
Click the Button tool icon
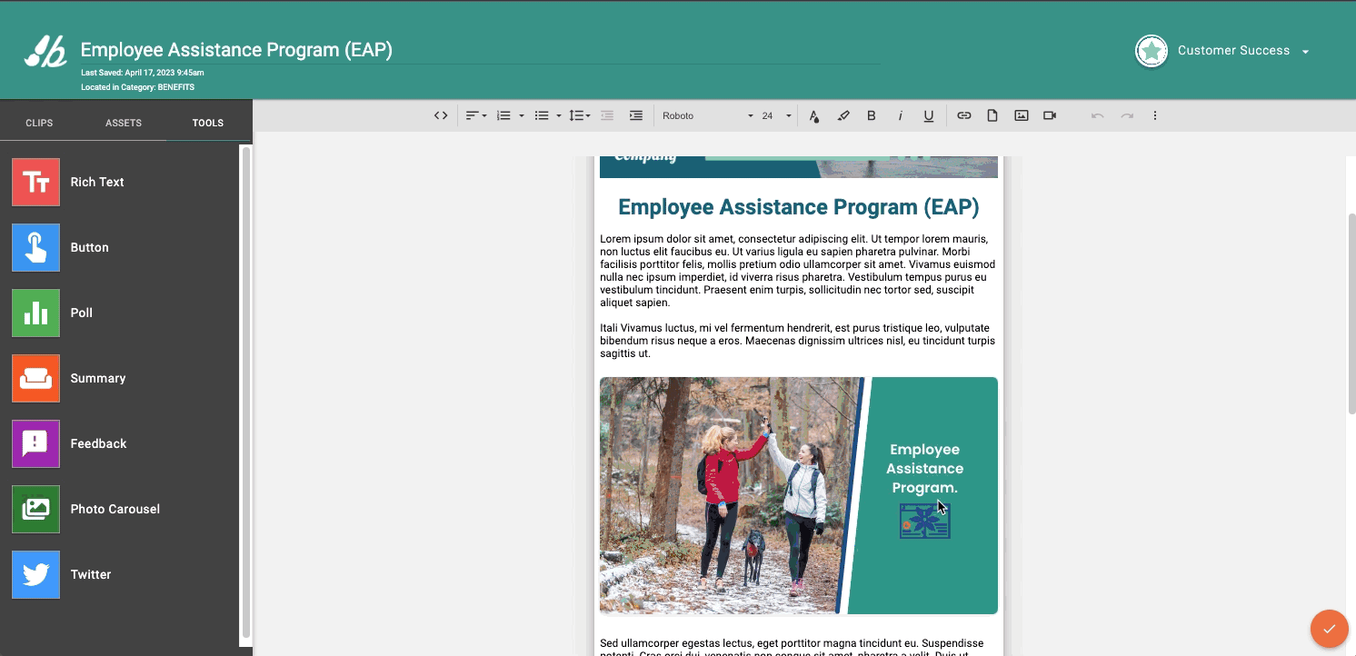[x=35, y=247]
